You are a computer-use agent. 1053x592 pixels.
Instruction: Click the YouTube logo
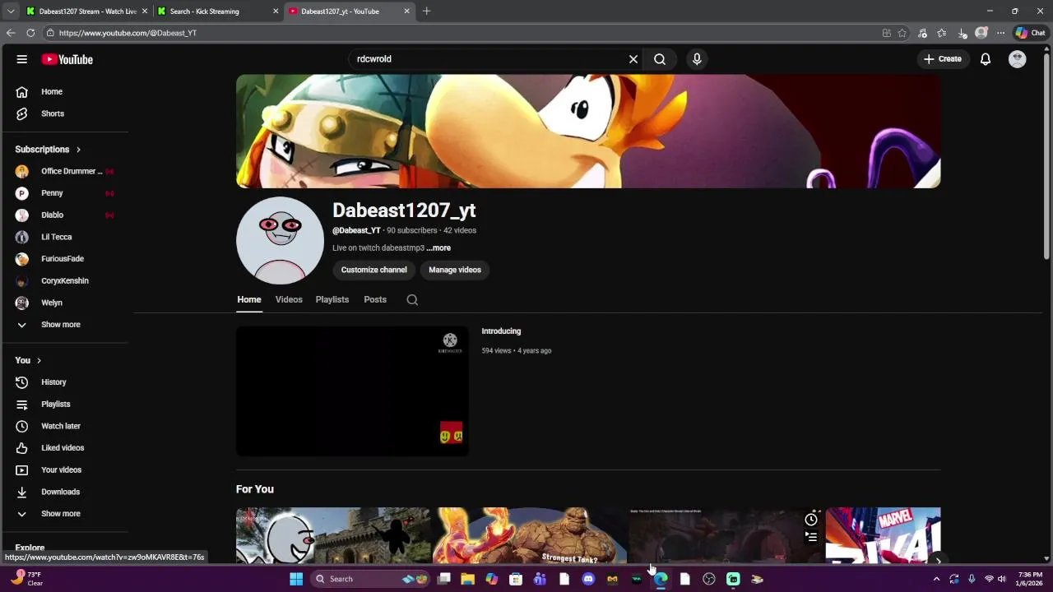point(67,59)
